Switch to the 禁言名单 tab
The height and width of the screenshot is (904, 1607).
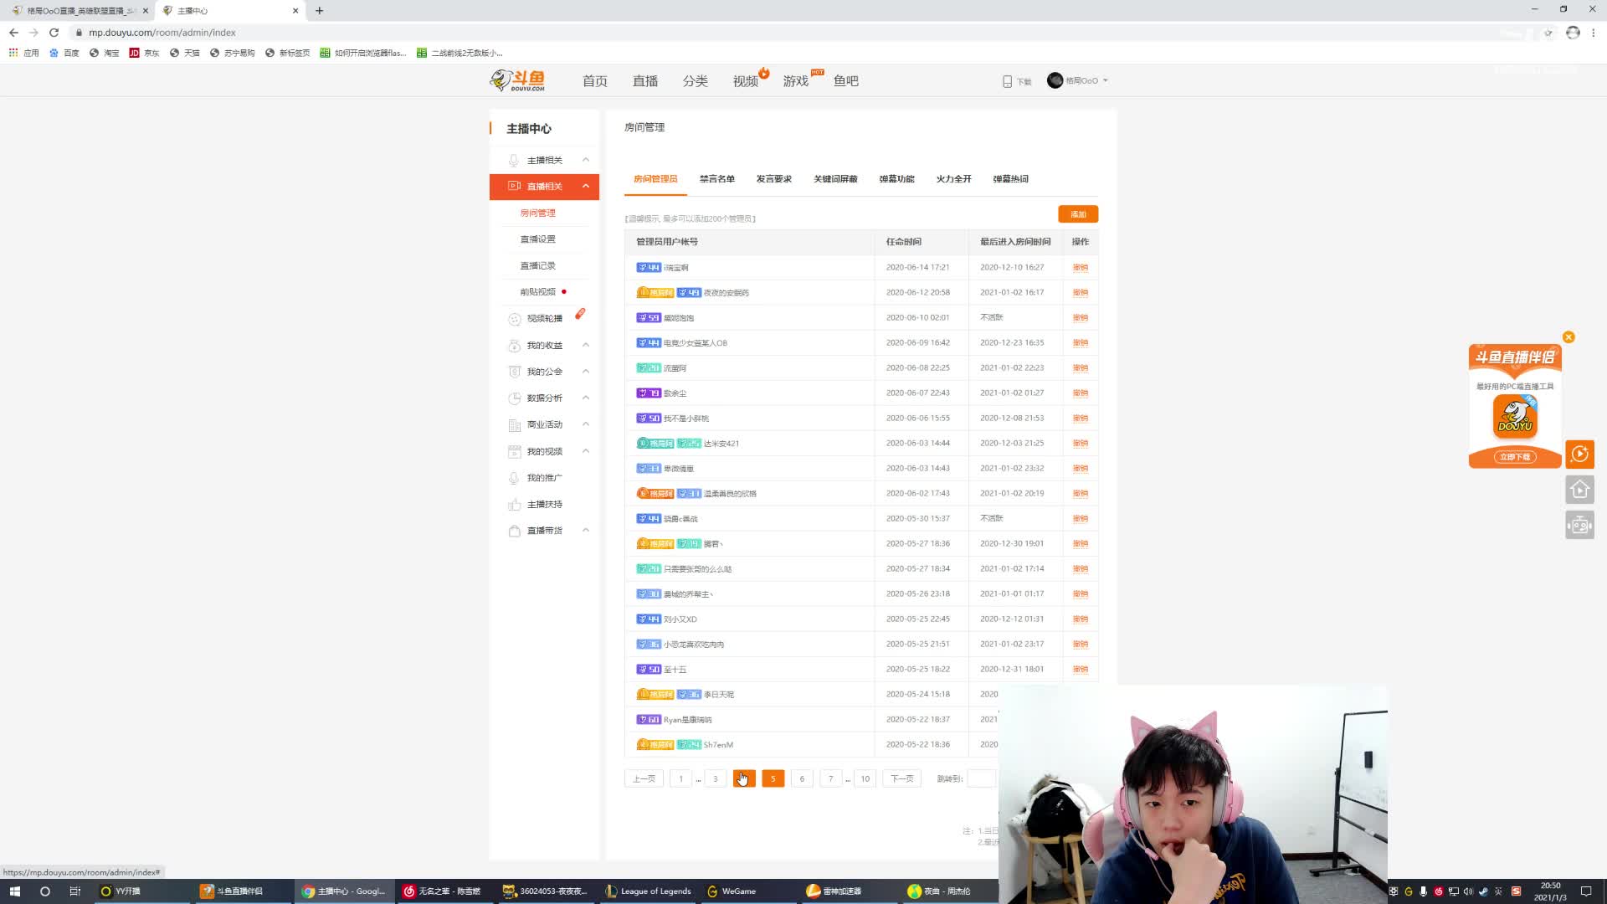tap(716, 179)
